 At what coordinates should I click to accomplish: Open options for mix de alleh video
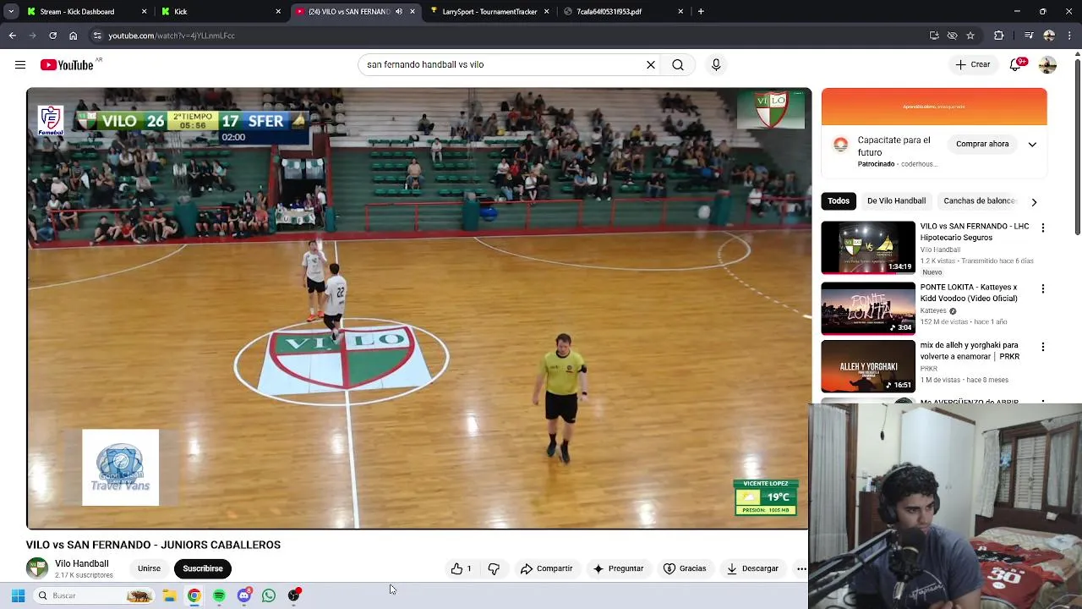1042,347
